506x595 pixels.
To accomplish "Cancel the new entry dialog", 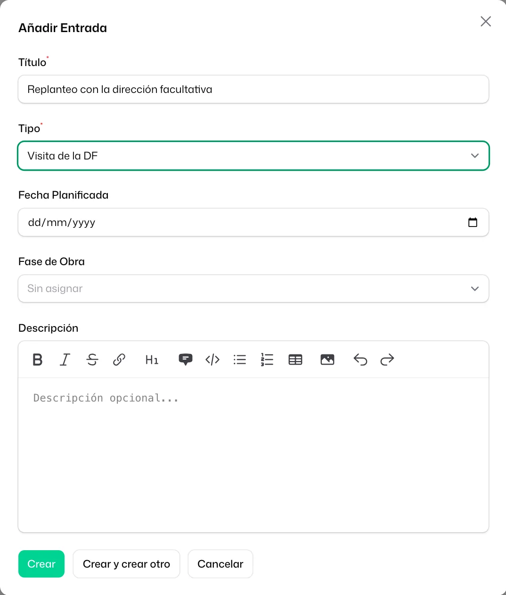I will point(220,564).
